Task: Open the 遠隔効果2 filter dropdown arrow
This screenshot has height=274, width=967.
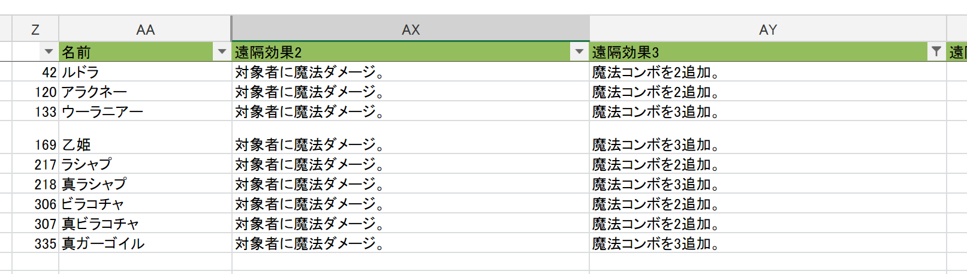Action: pos(579,52)
